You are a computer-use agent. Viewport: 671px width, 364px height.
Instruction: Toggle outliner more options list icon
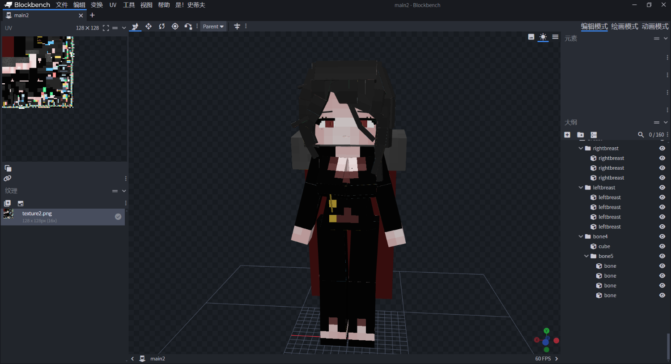(x=594, y=135)
